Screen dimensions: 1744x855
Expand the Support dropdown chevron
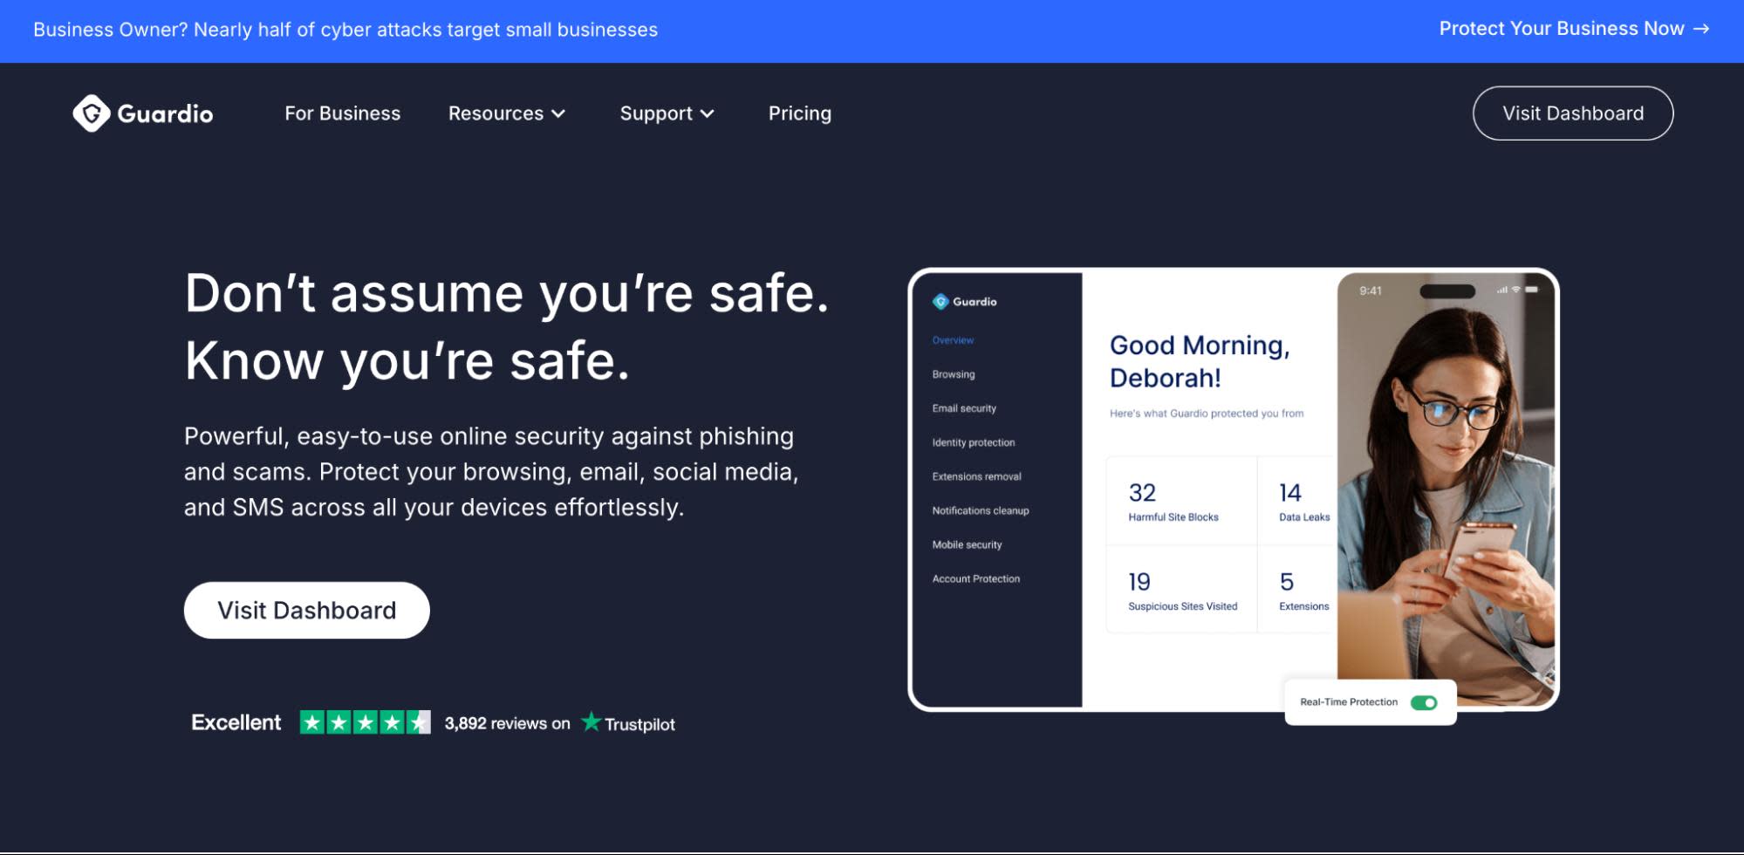coord(708,114)
